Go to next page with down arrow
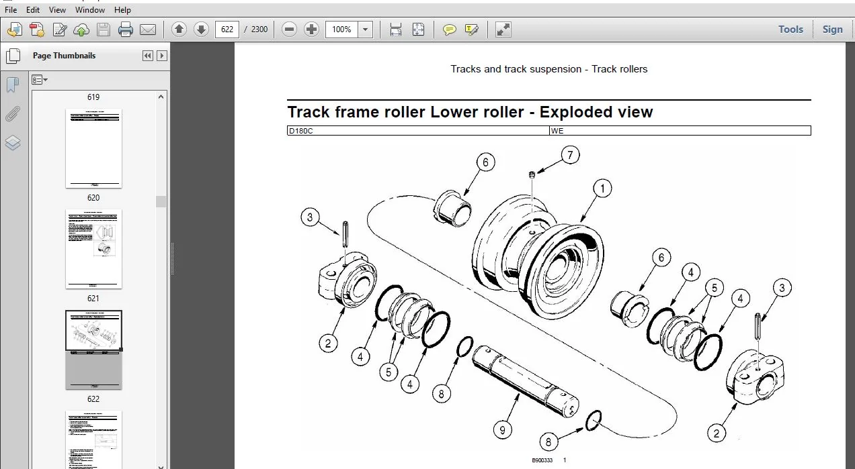Screen dimensions: 855x469 point(200,30)
